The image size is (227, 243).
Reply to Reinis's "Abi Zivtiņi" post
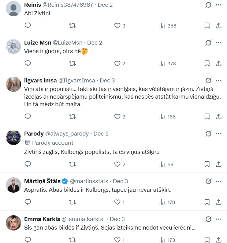pyautogui.click(x=28, y=26)
